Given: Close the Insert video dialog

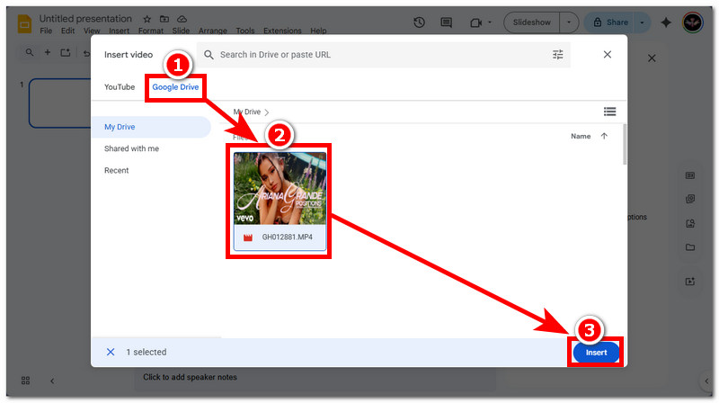Looking at the screenshot, I should 607,55.
